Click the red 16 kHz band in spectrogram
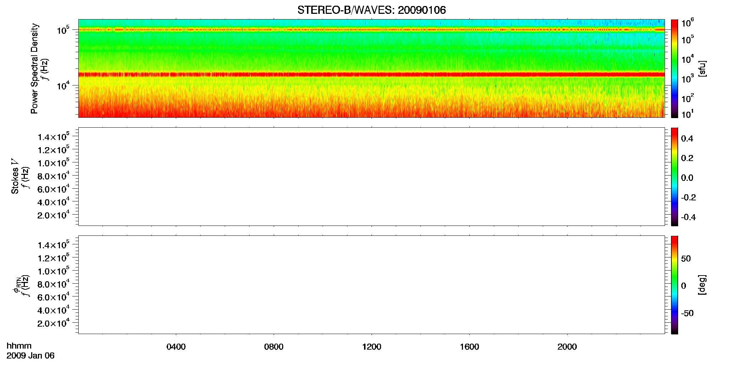743x383 pixels. click(371, 74)
